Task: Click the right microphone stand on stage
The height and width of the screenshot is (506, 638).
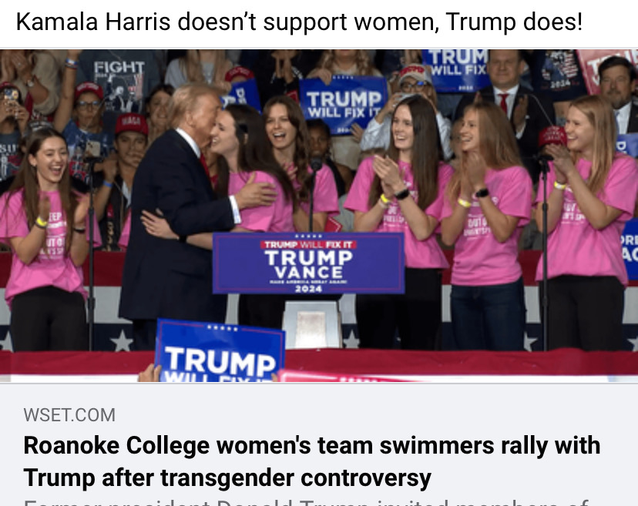Action: (x=545, y=252)
